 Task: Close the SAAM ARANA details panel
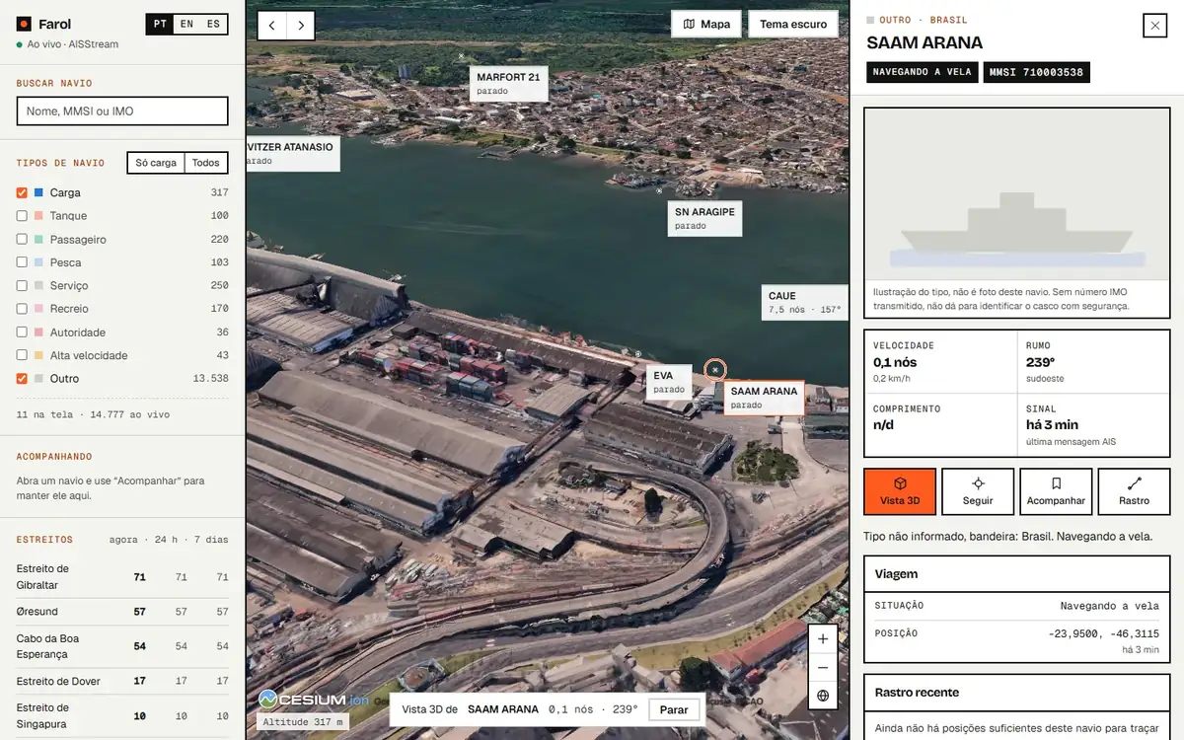pyautogui.click(x=1154, y=26)
